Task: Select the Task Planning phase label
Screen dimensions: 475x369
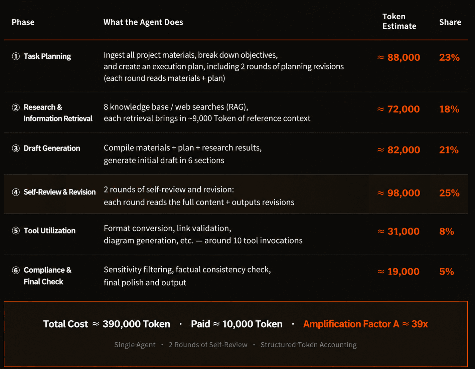Action: (x=47, y=56)
